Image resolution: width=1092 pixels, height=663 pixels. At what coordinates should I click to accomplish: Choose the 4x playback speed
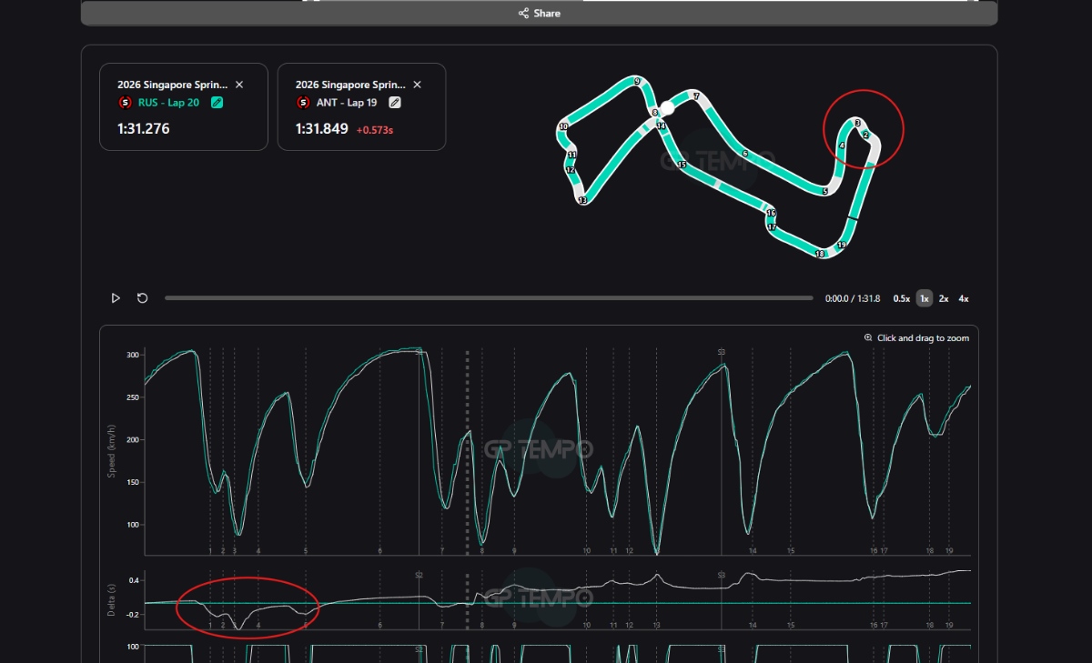pyautogui.click(x=964, y=298)
